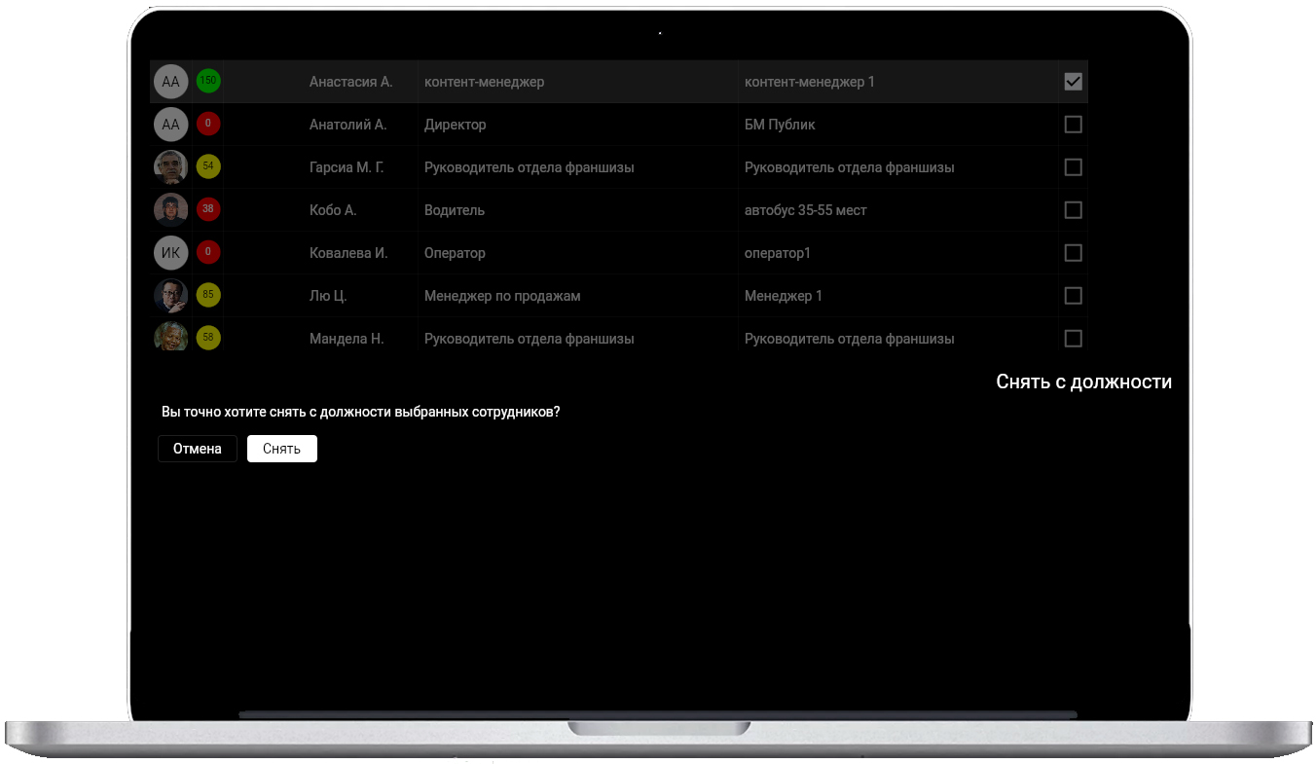Click the yellow 54 rating badge
The image size is (1316, 764).
(208, 167)
